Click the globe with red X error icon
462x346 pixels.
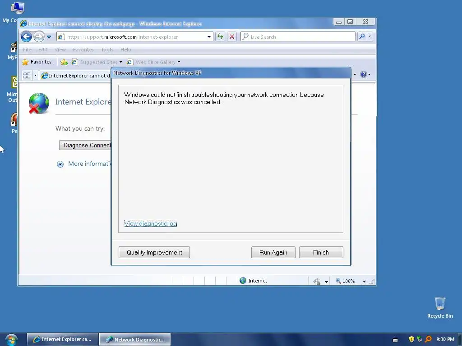pyautogui.click(x=39, y=103)
